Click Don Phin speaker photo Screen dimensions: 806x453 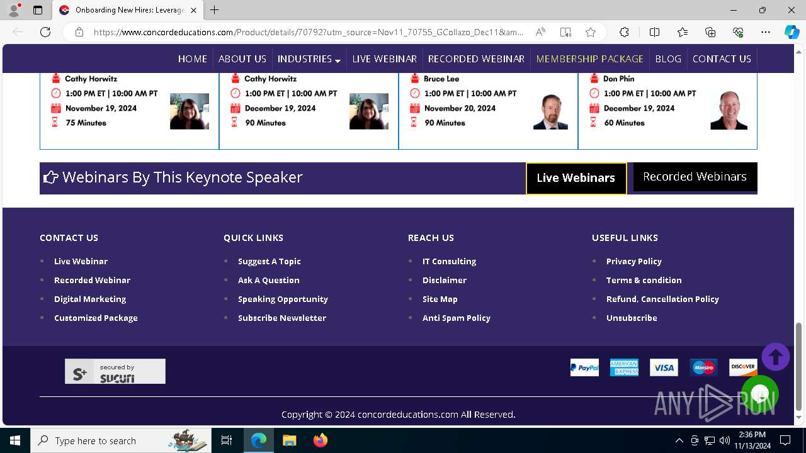729,111
